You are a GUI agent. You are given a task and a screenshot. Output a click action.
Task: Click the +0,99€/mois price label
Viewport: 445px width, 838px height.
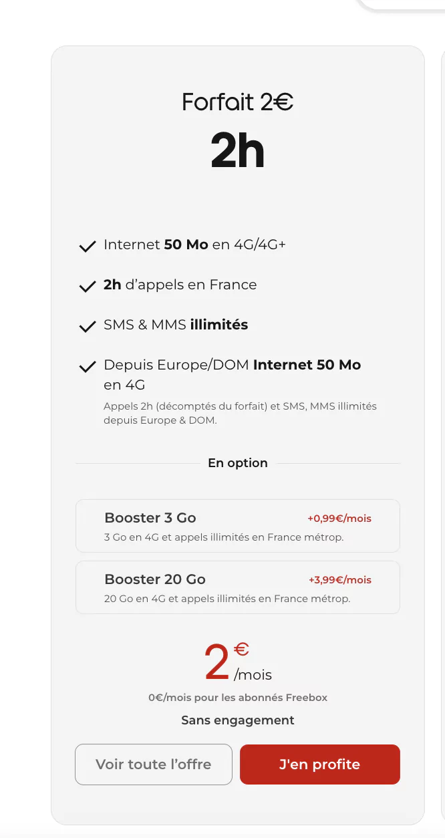339,519
